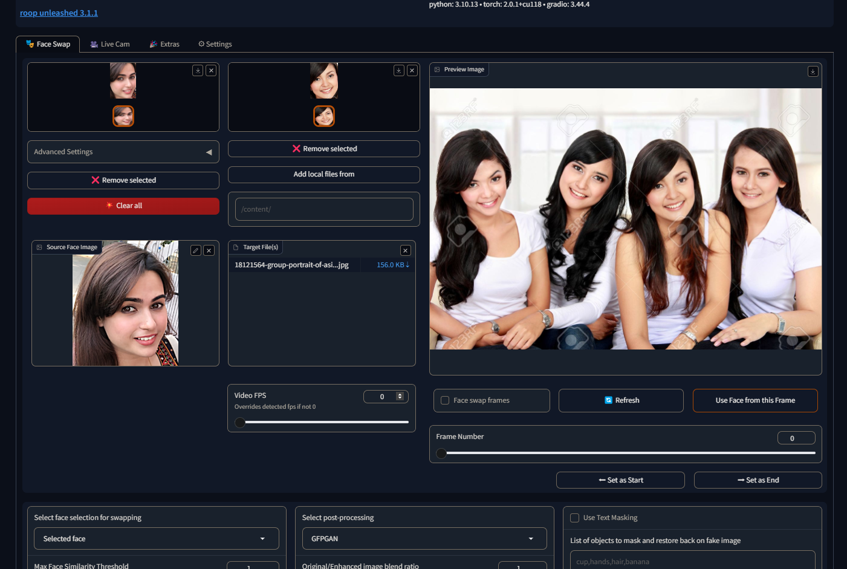Screen dimensions: 847x569
Task: Open the edit pencil on Source Face Image
Action: pos(195,250)
